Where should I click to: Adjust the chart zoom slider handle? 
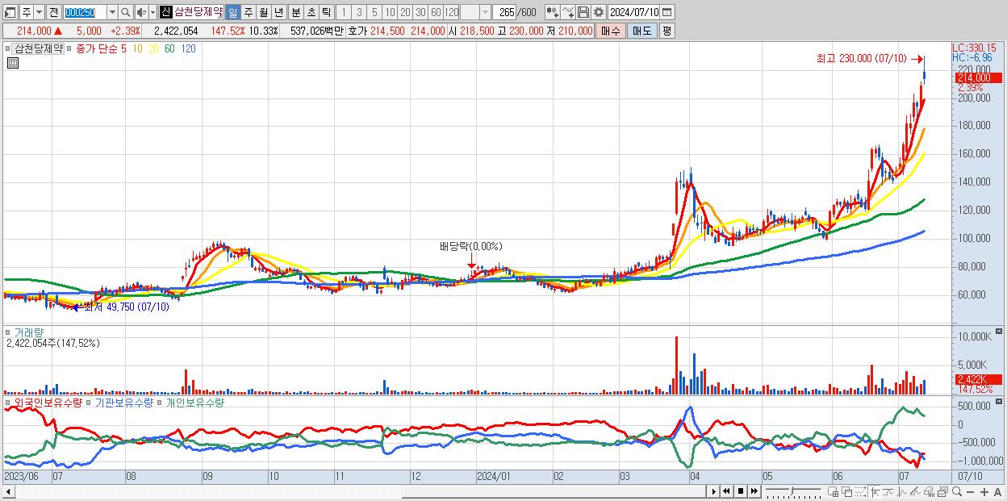pyautogui.click(x=792, y=491)
